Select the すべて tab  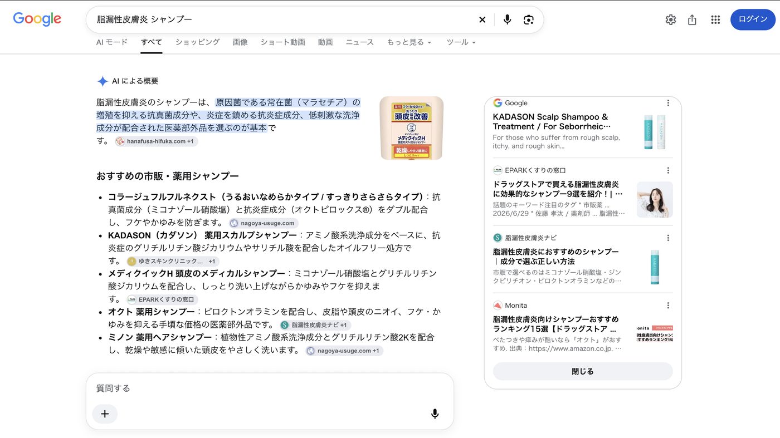(x=152, y=42)
